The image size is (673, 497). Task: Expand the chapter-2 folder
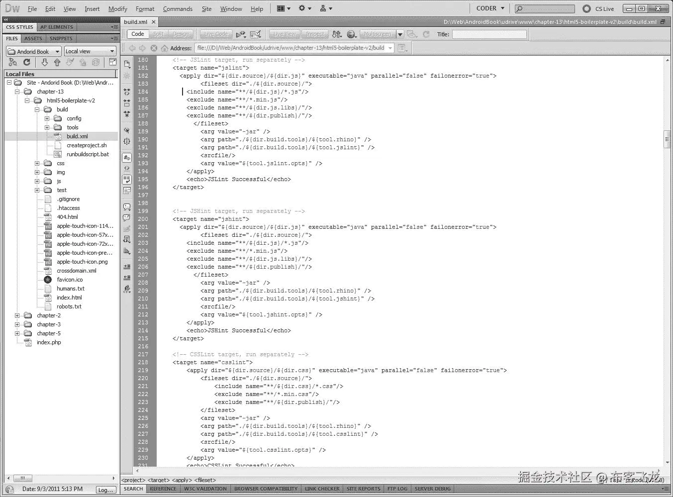point(17,315)
